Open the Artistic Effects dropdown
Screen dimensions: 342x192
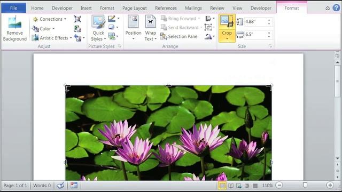point(52,38)
